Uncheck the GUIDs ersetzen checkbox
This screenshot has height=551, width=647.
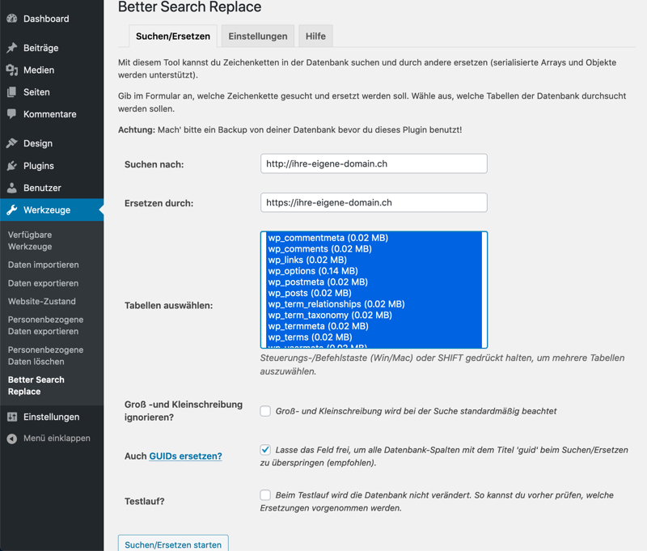point(265,450)
